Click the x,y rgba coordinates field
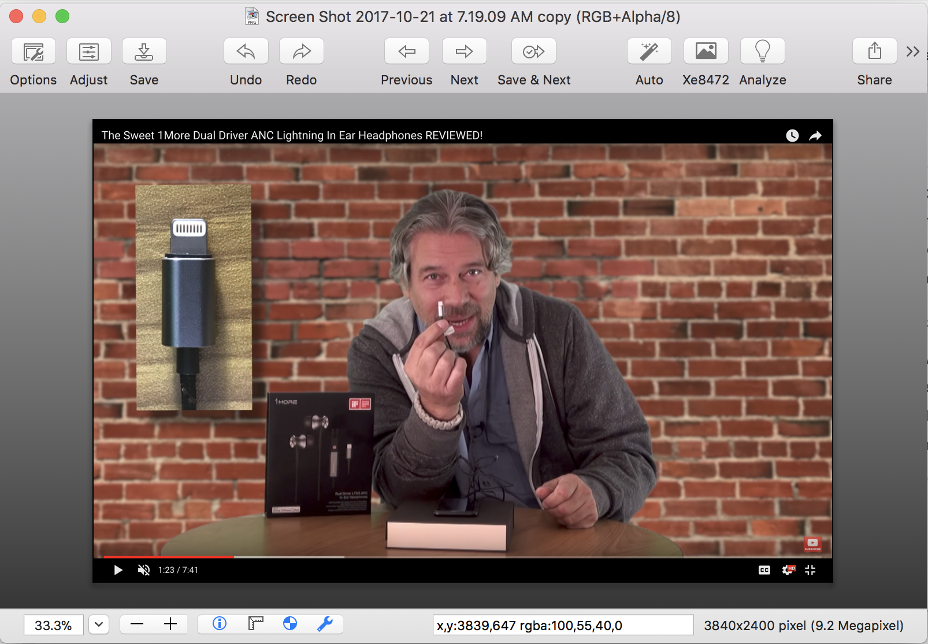Image resolution: width=928 pixels, height=644 pixels. coord(563,626)
